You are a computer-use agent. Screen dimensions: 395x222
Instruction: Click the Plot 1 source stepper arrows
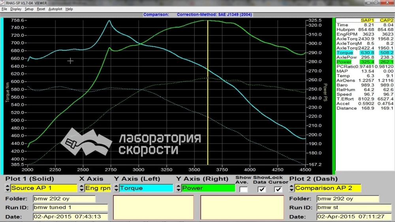point(8,188)
